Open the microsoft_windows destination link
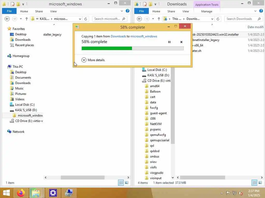 pyautogui.click(x=144, y=36)
